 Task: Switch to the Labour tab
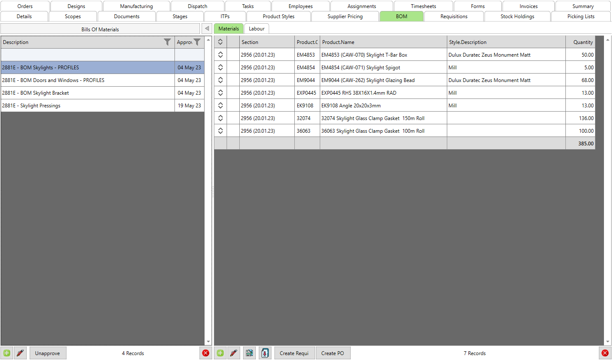coord(257,28)
